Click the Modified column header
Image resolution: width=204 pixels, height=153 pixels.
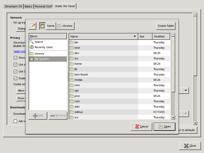pyautogui.click(x=161, y=36)
